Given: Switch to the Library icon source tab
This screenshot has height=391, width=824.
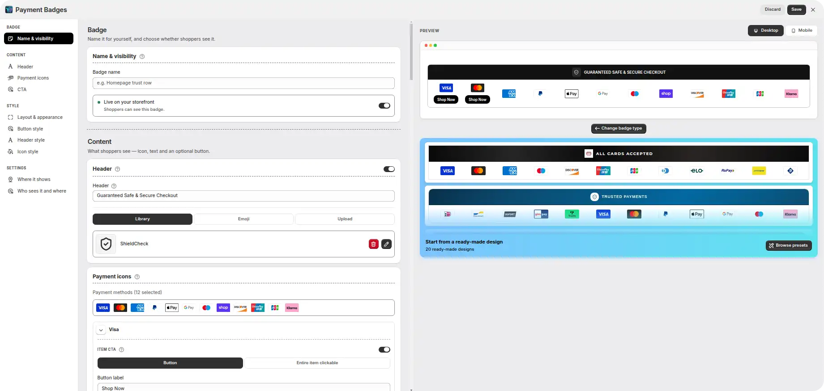Looking at the screenshot, I should click(142, 219).
